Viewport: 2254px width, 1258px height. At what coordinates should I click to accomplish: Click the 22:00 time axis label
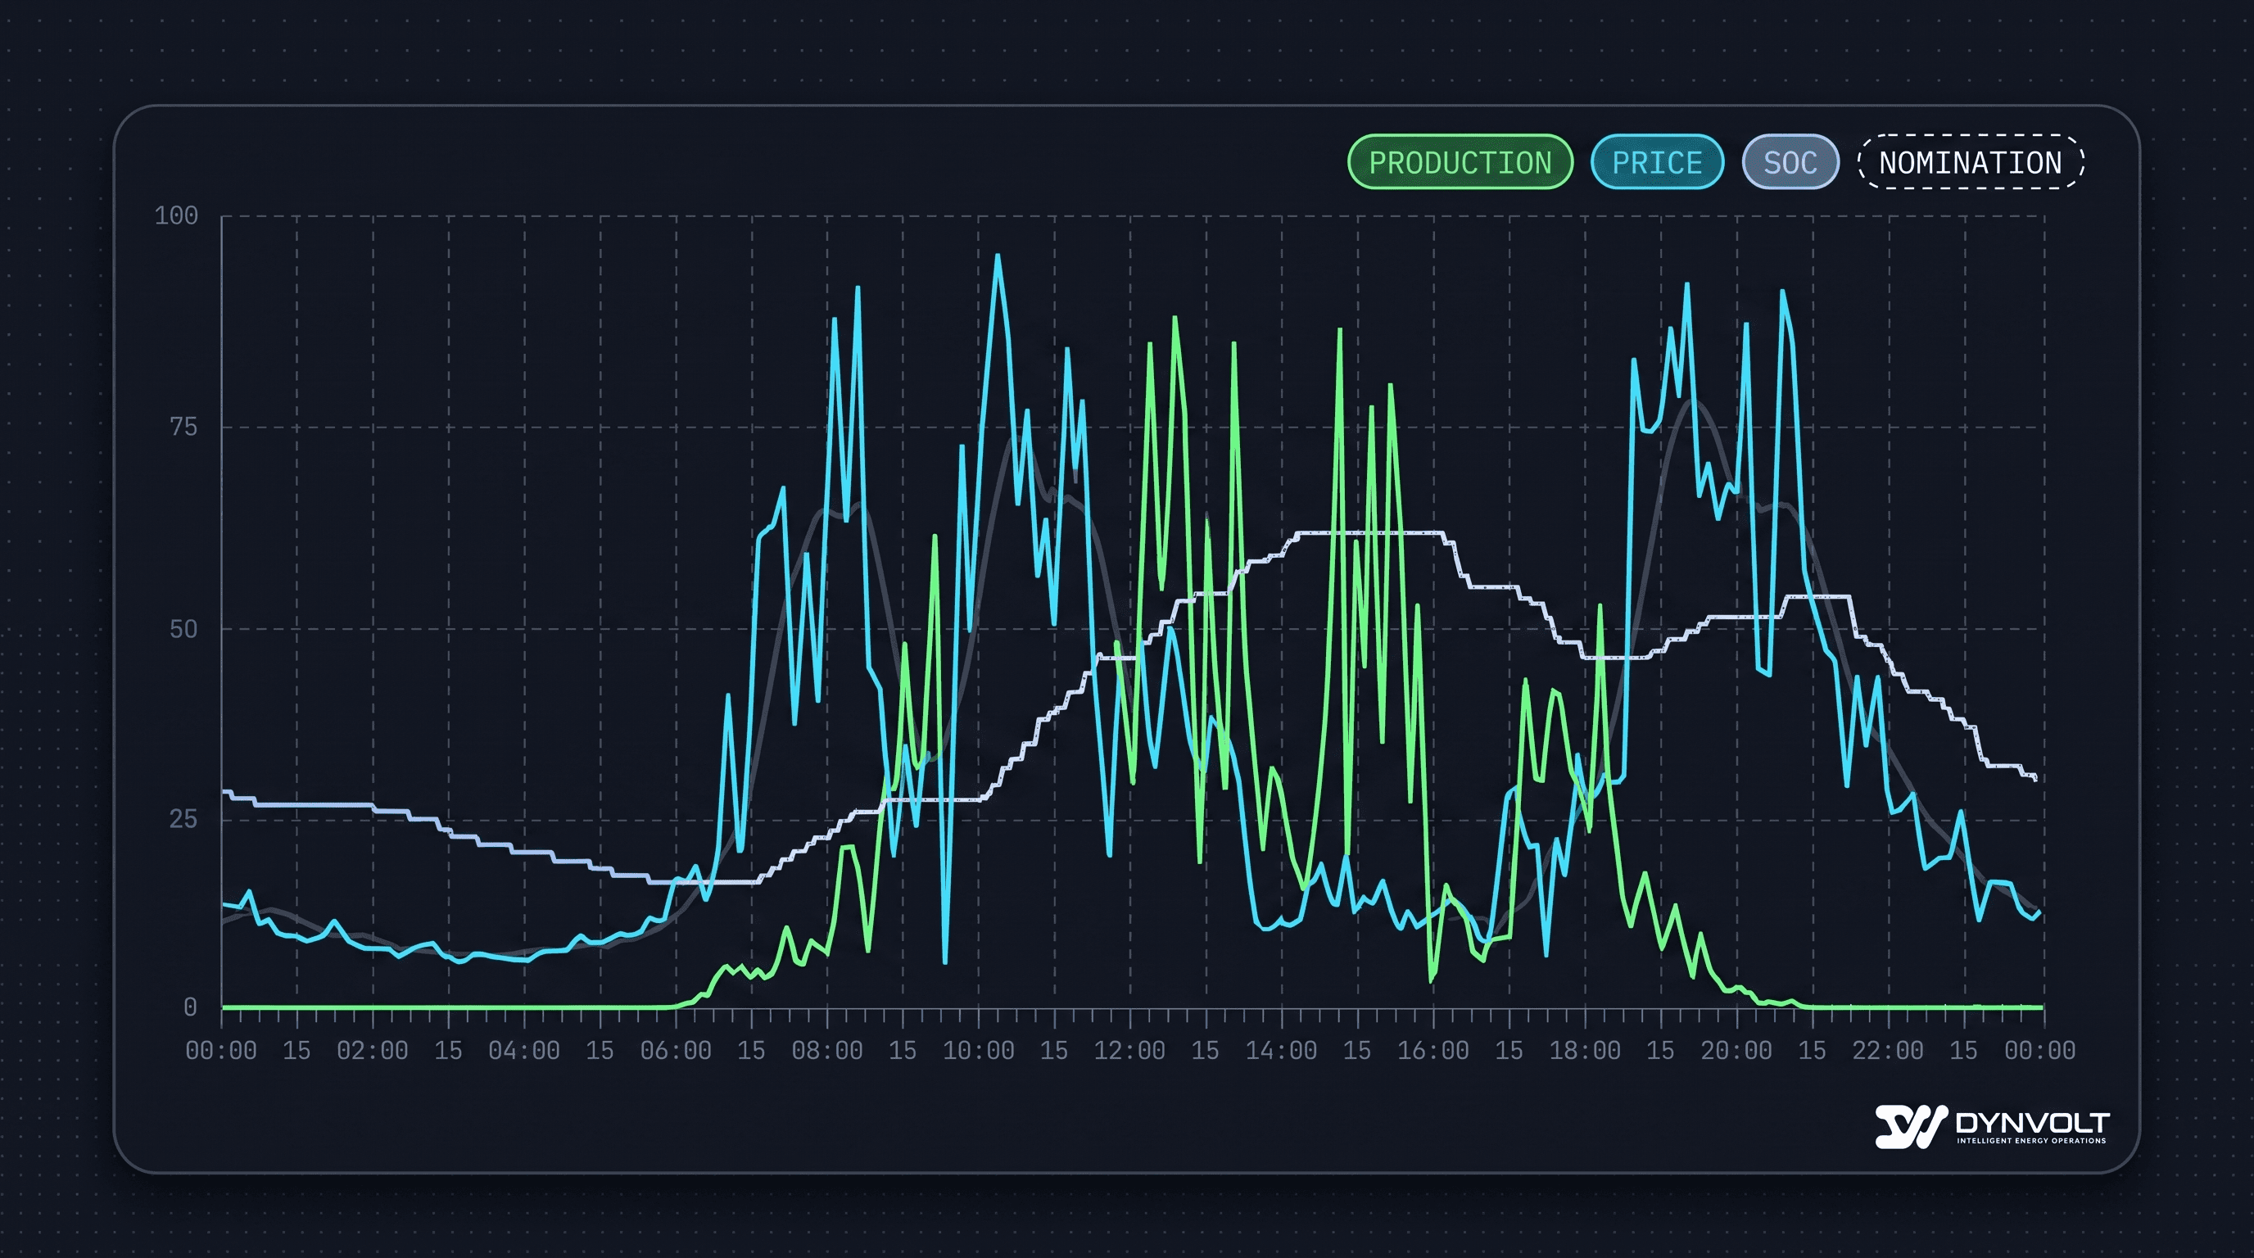1887,1051
